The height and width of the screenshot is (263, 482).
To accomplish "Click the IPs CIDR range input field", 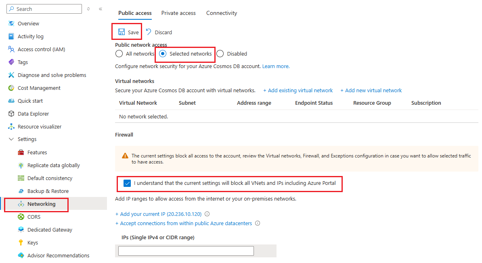I will coord(186,251).
